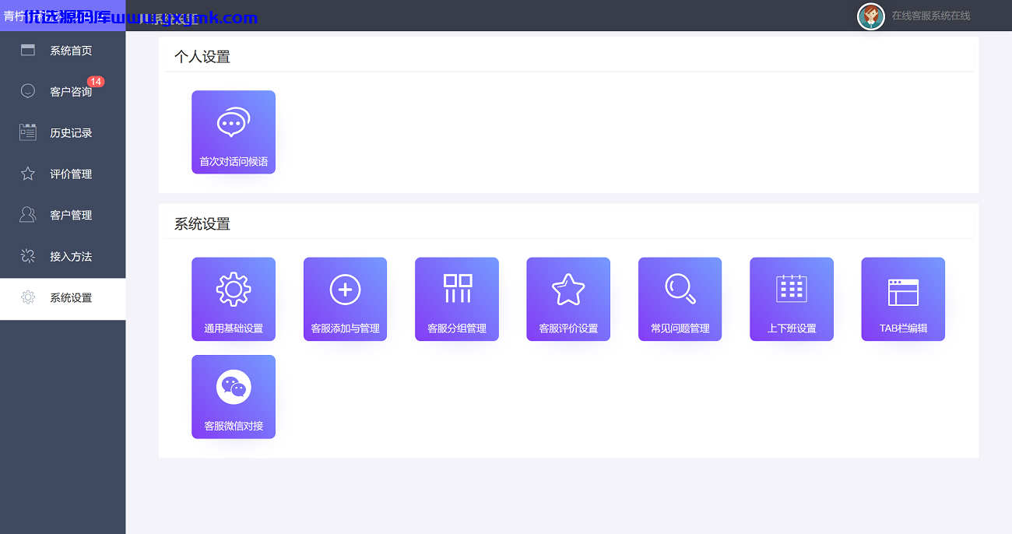1012x534 pixels.
Task: Open the 客服分组管理 tile
Action: [457, 299]
